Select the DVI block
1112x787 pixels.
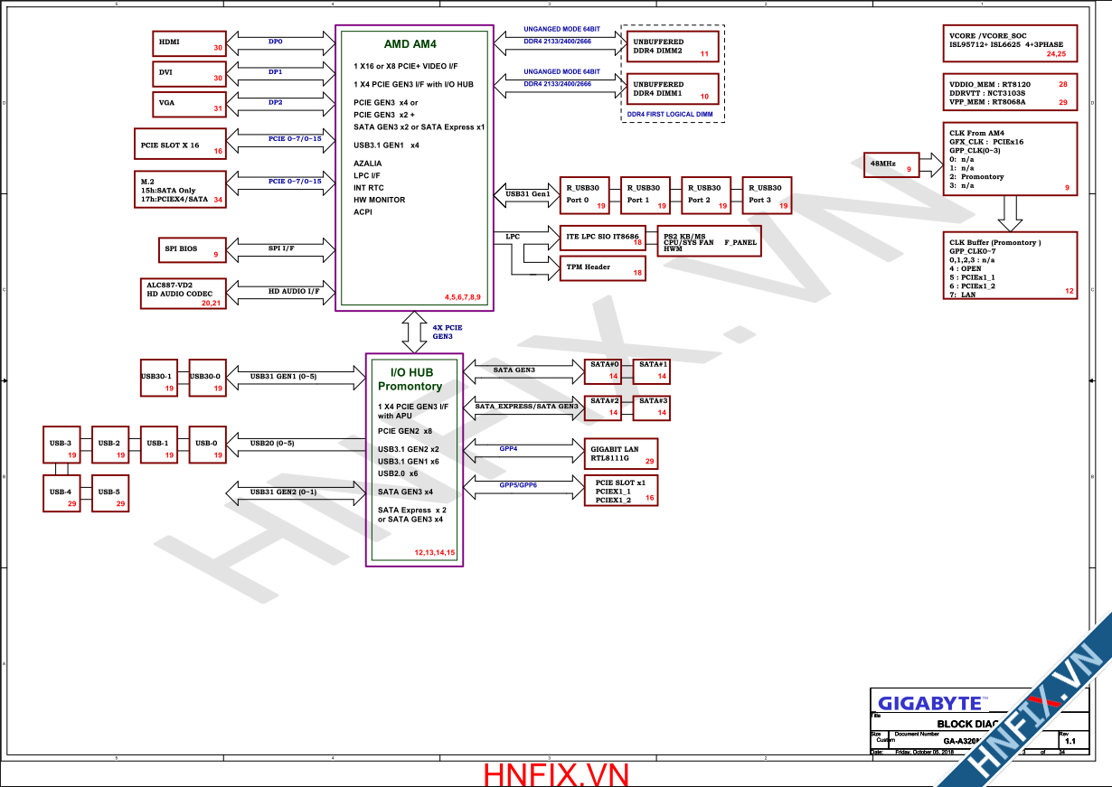pyautogui.click(x=190, y=73)
